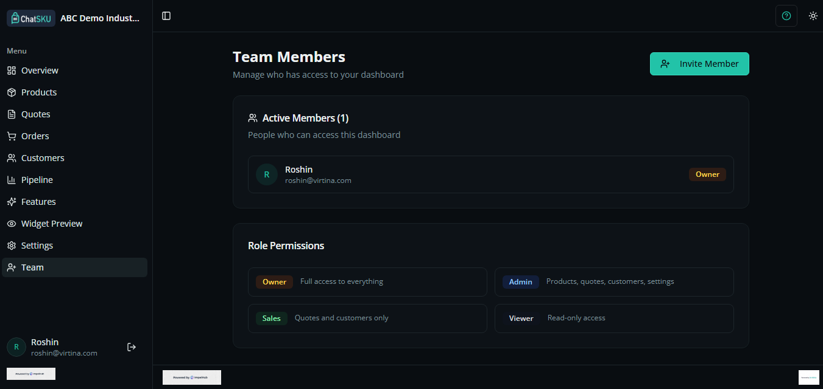Click the Quotes document icon

pos(10,114)
